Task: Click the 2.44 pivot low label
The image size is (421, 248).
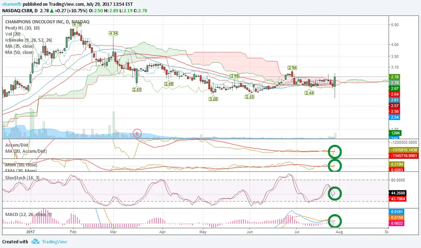Action: pos(309,93)
